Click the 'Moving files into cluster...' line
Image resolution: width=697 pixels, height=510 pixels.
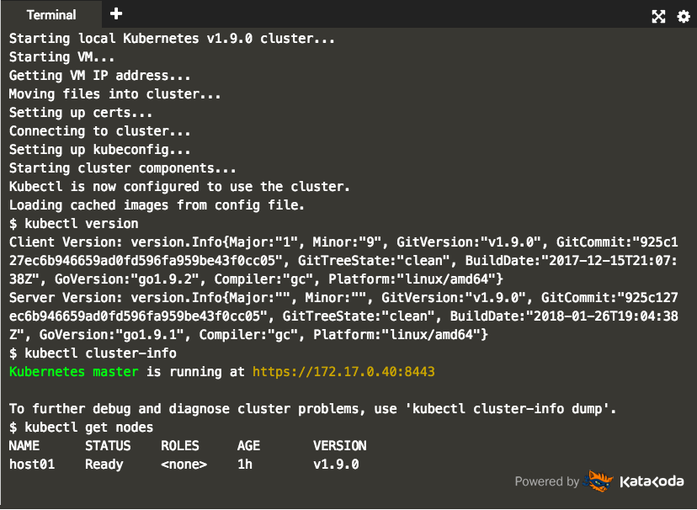(114, 93)
